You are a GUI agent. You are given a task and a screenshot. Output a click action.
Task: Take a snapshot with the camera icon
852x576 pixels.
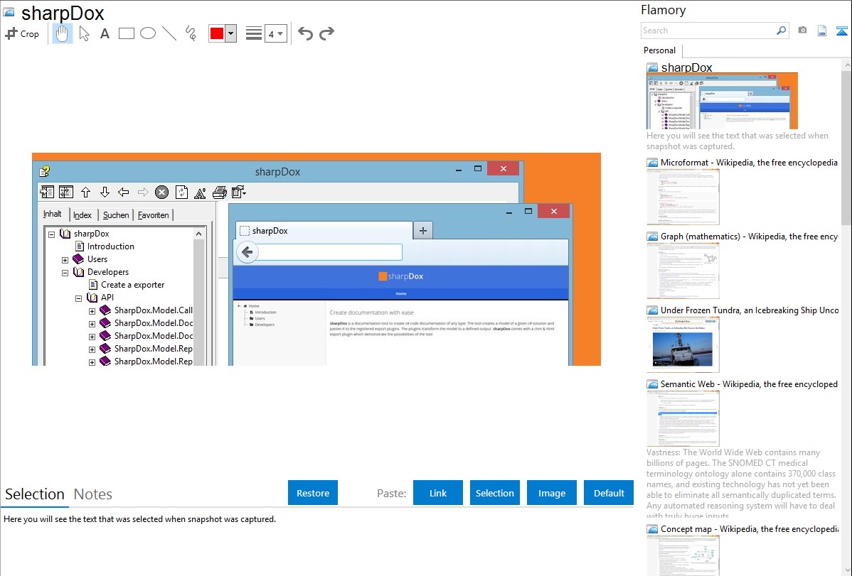(802, 31)
